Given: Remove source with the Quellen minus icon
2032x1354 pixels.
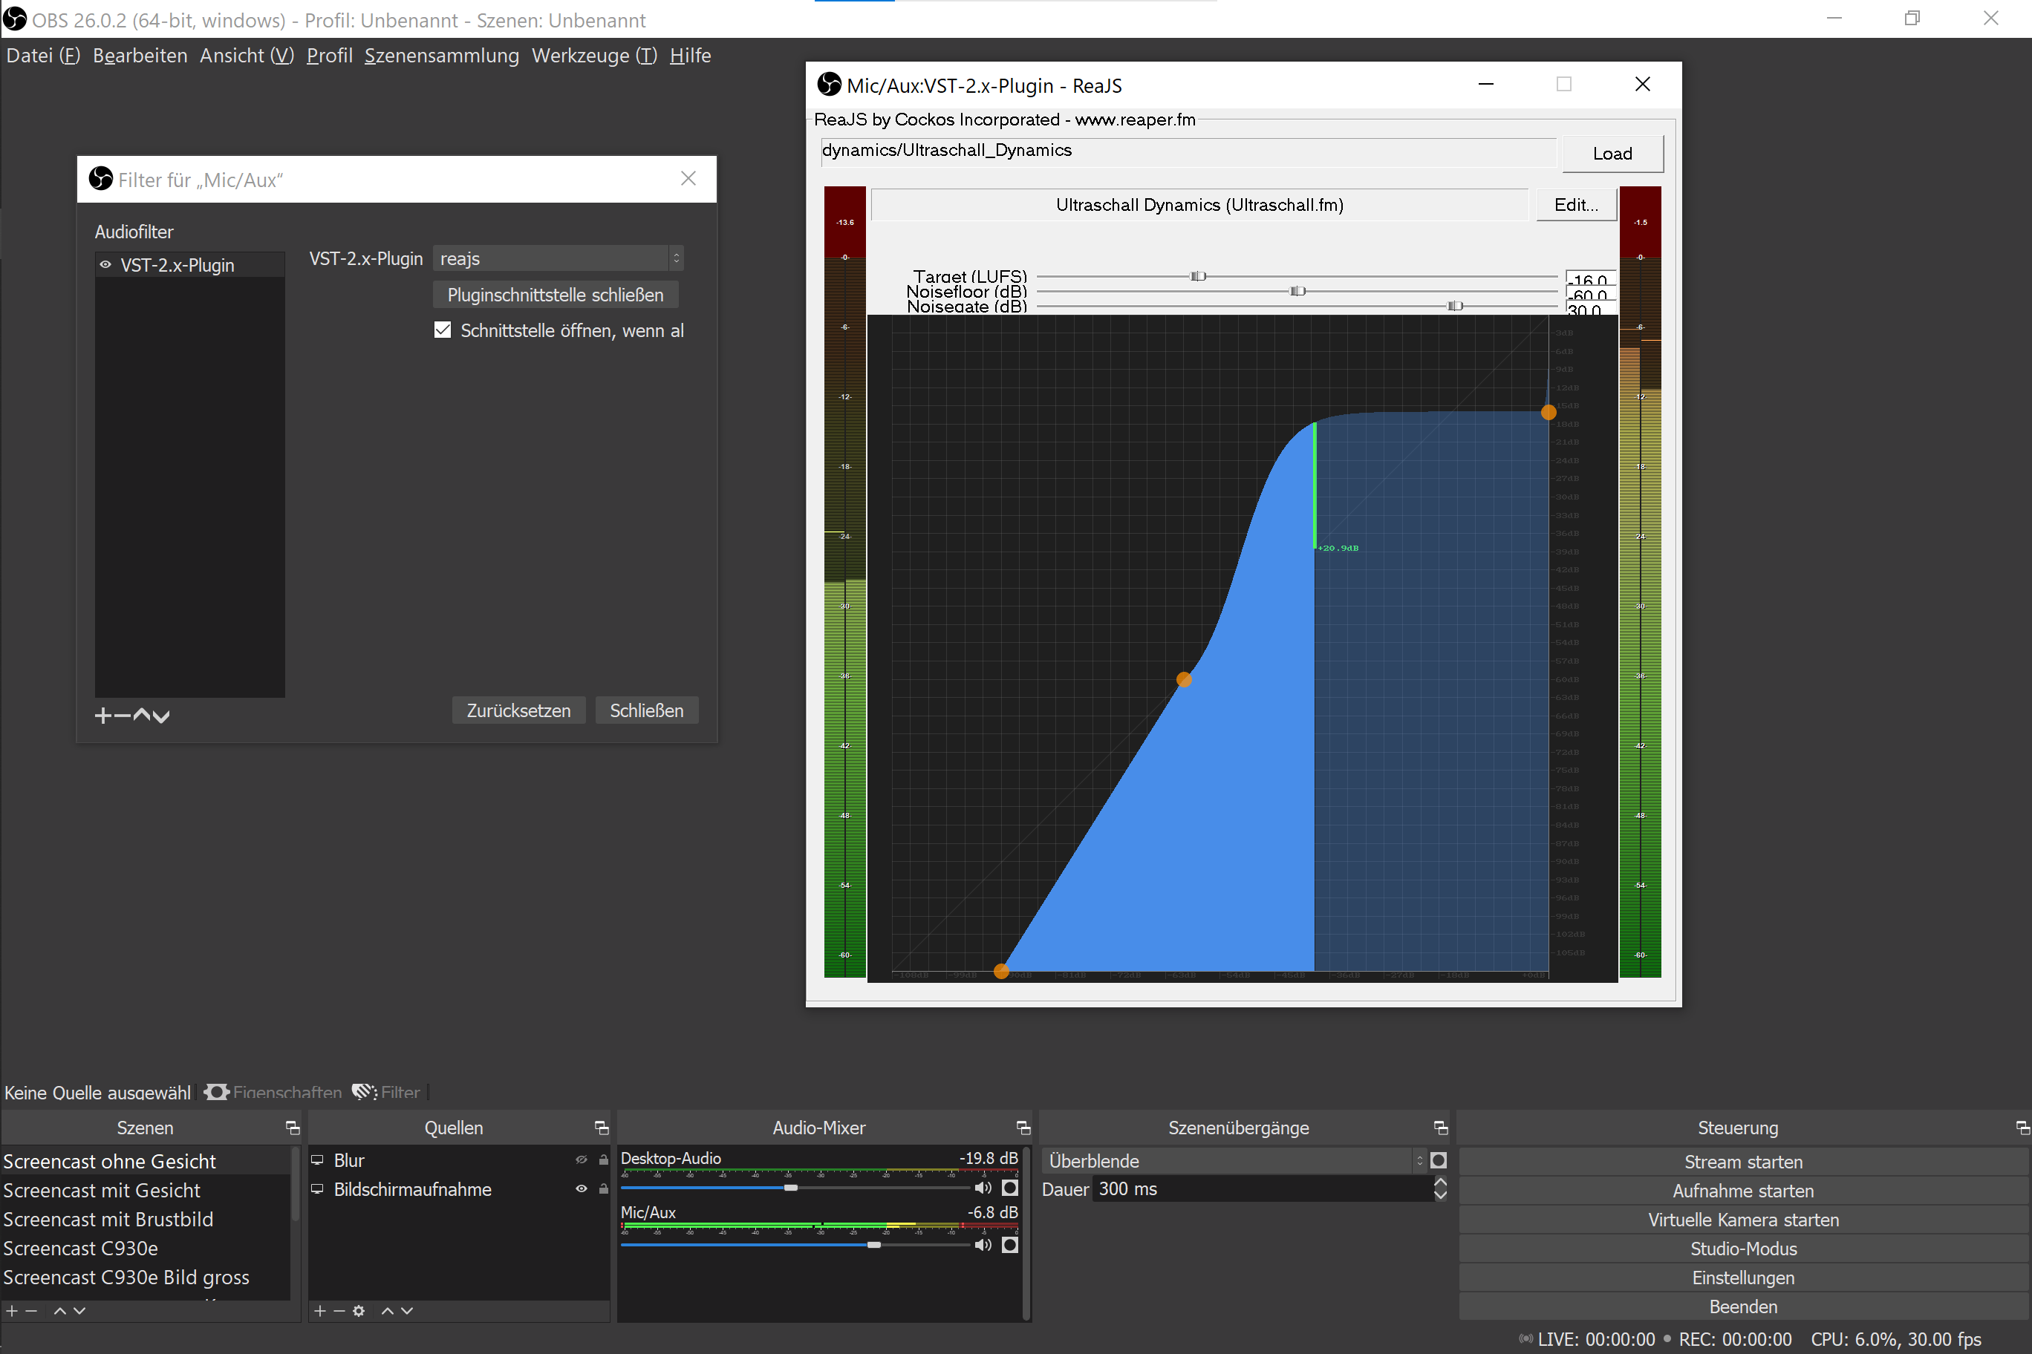Looking at the screenshot, I should pyautogui.click(x=339, y=1311).
